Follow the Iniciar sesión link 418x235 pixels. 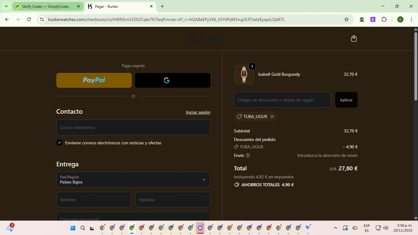pyautogui.click(x=198, y=112)
